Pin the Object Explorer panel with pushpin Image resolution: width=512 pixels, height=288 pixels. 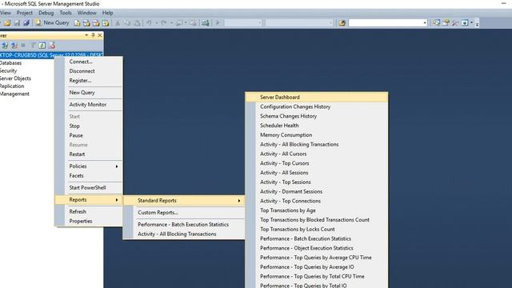(93, 35)
